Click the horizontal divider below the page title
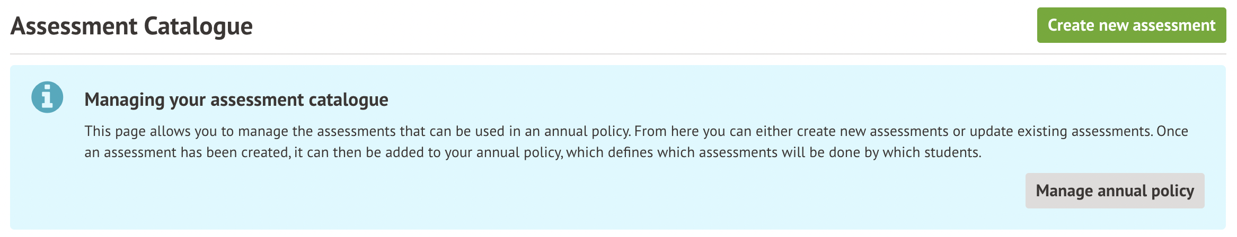 pyautogui.click(x=618, y=54)
